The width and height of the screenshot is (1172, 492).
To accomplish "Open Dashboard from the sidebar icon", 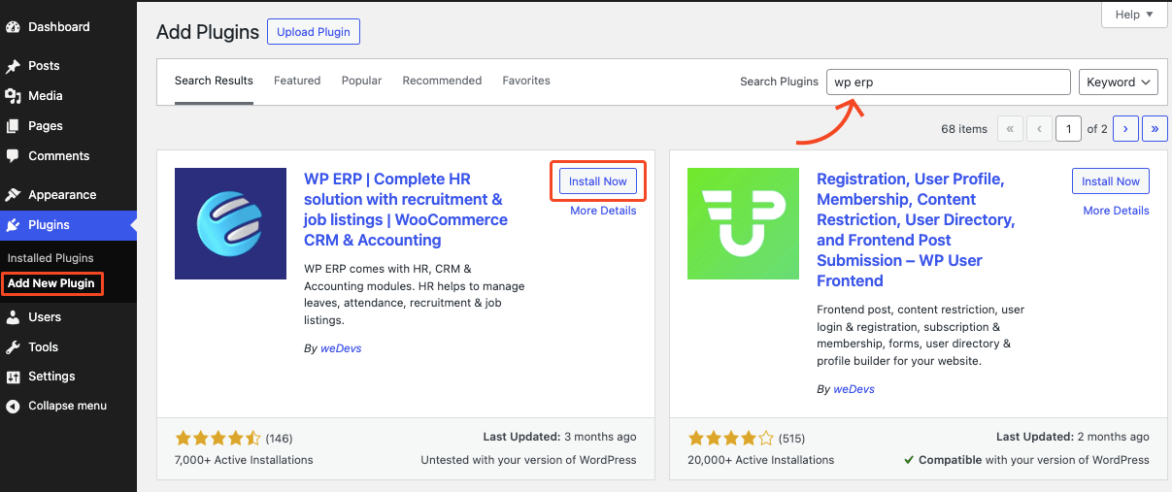I will 13,27.
